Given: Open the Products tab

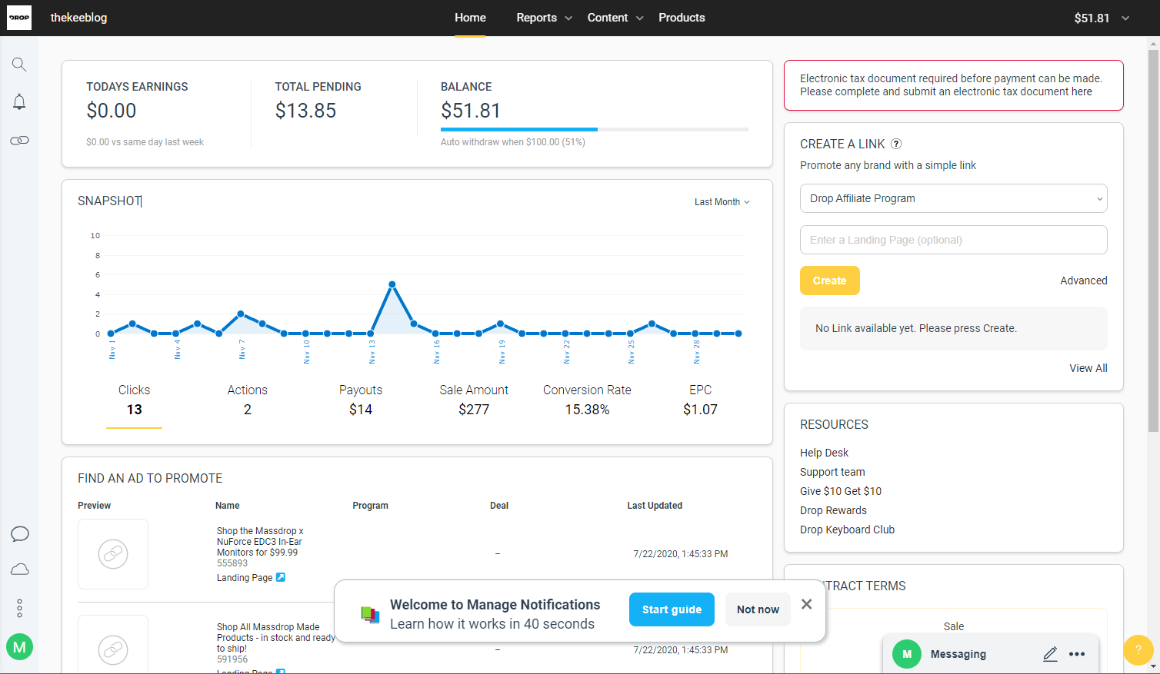Looking at the screenshot, I should coord(682,18).
